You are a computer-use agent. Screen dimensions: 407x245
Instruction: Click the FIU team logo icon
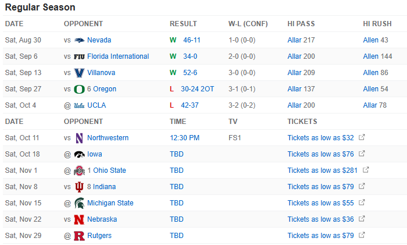point(79,56)
